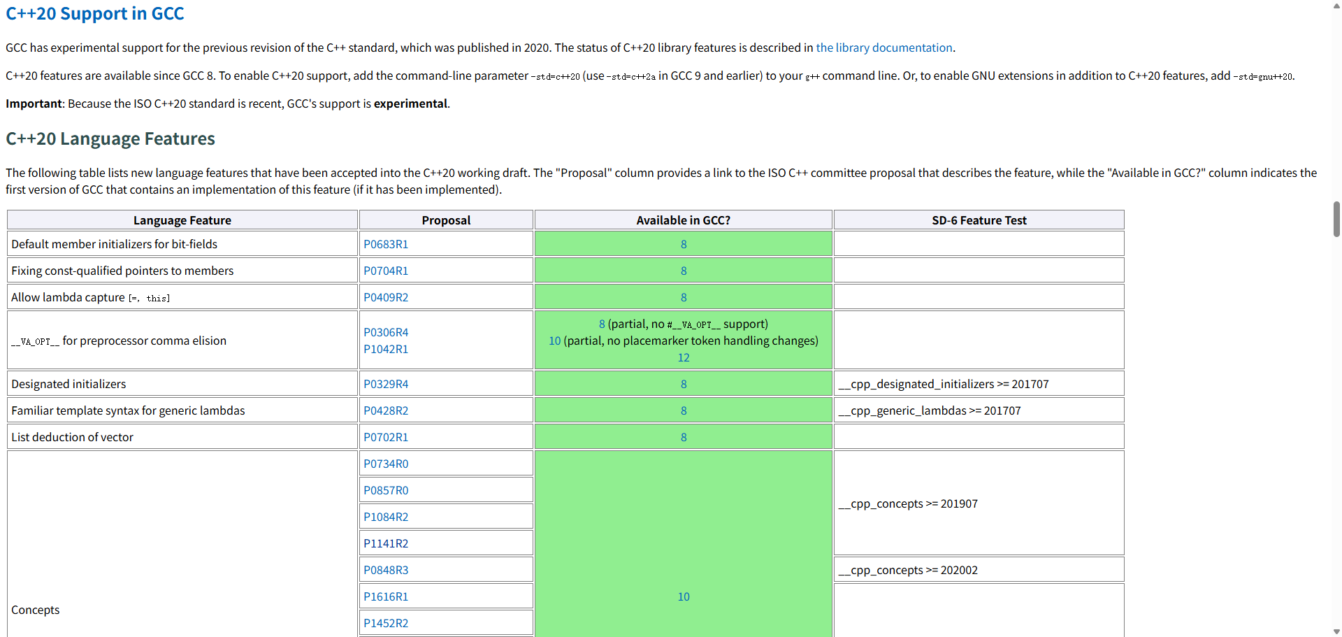Open proposal P0734R0 link
The width and height of the screenshot is (1342, 637).
click(386, 464)
